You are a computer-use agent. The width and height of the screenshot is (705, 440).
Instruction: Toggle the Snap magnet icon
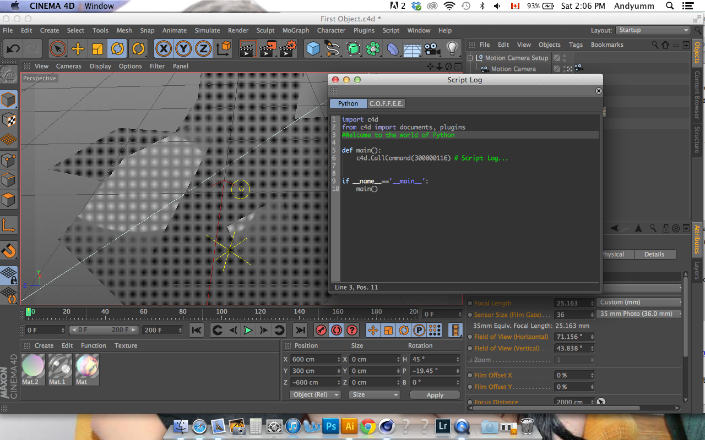click(x=9, y=250)
